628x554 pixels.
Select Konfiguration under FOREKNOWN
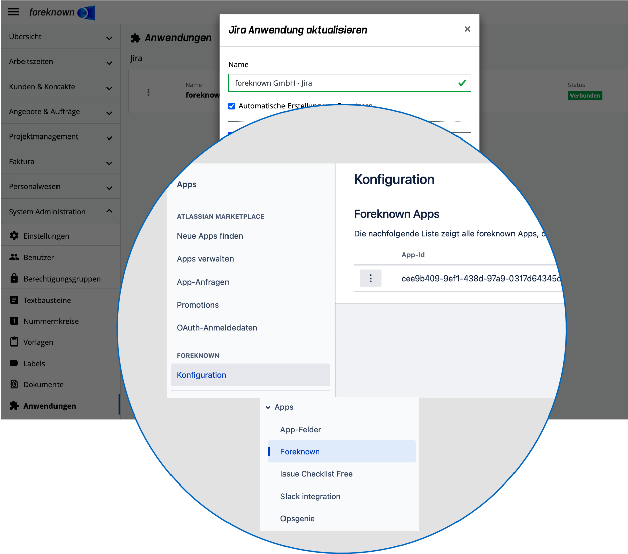point(251,375)
